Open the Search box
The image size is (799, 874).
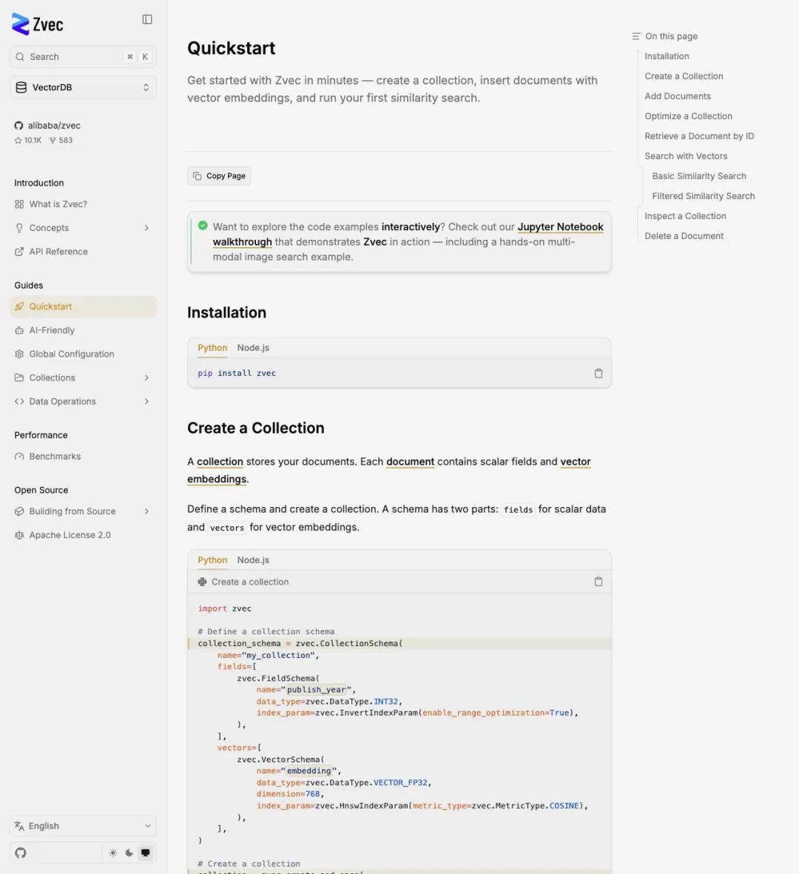tap(83, 57)
